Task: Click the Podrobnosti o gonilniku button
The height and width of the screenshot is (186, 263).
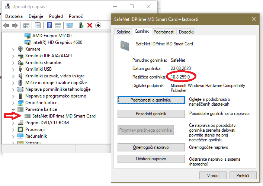Action: coord(151,100)
